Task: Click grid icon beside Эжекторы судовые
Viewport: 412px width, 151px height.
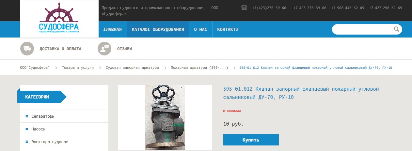Action: click(x=27, y=142)
